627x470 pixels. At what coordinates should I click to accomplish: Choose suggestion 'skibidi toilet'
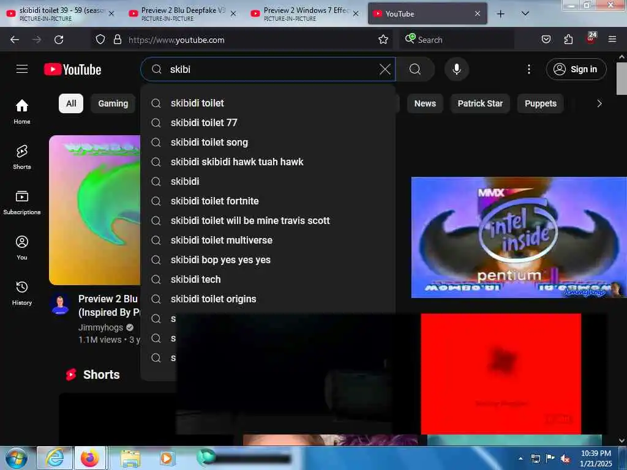click(x=268, y=103)
